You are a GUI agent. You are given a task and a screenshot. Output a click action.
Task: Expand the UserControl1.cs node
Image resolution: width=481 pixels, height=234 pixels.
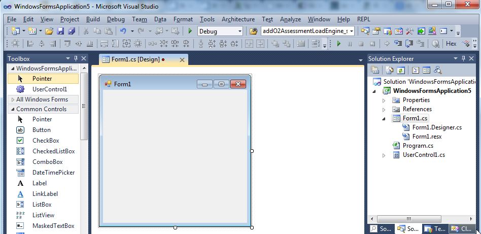tap(384, 155)
